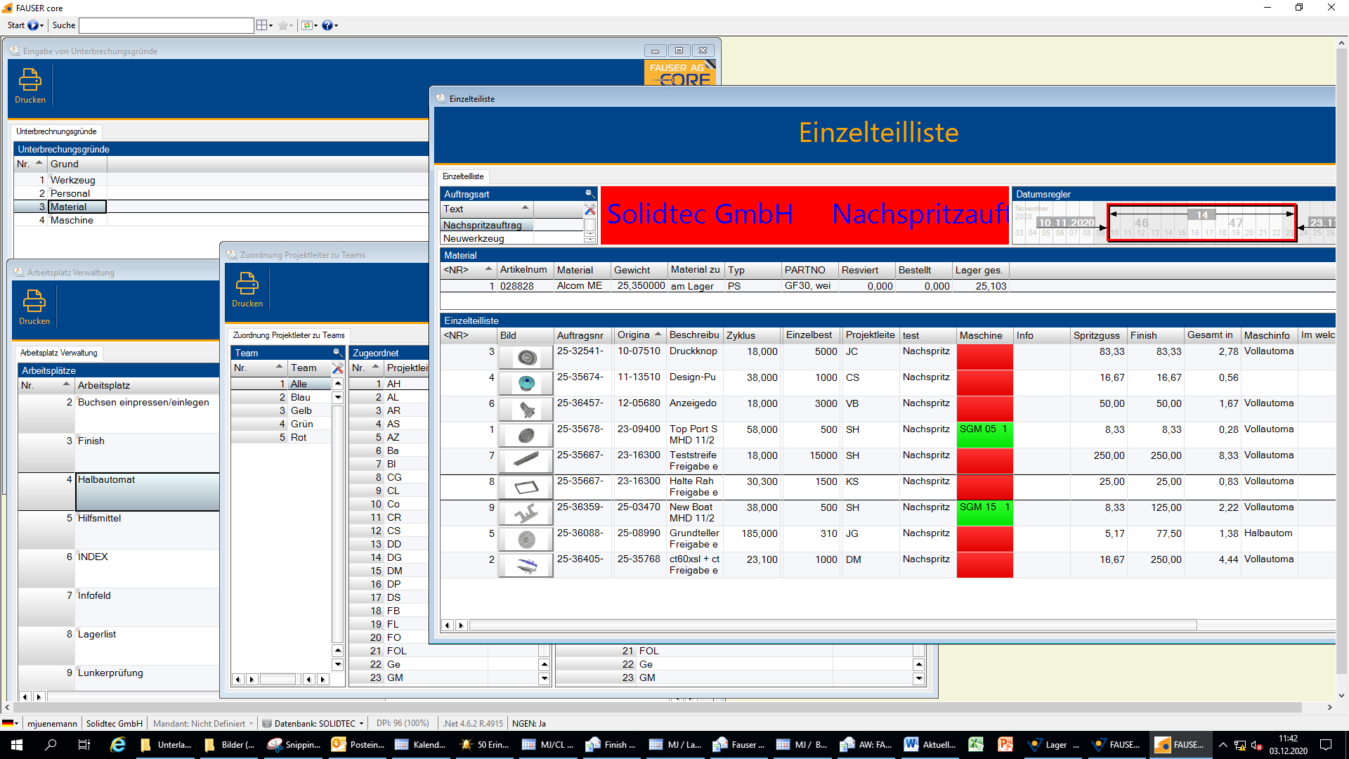Click red machine cell of Druckknop row
The width and height of the screenshot is (1349, 759).
click(985, 357)
